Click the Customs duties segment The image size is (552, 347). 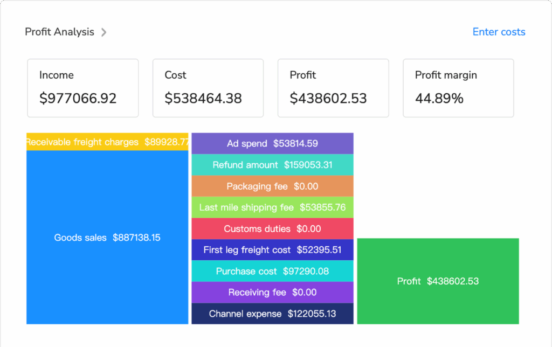click(x=272, y=228)
